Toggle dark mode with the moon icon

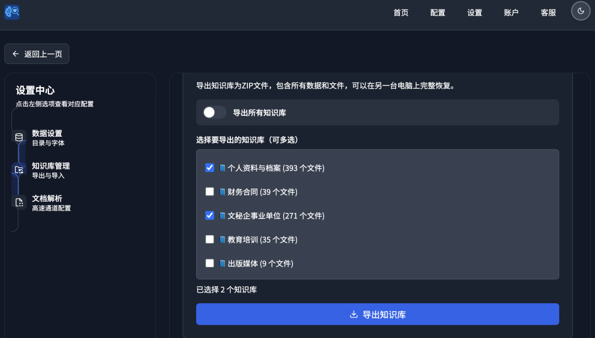pos(581,10)
